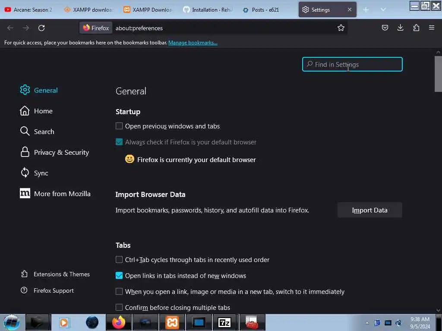Switch to the Installation GitHub tab
The image size is (442, 331).
[x=208, y=9]
